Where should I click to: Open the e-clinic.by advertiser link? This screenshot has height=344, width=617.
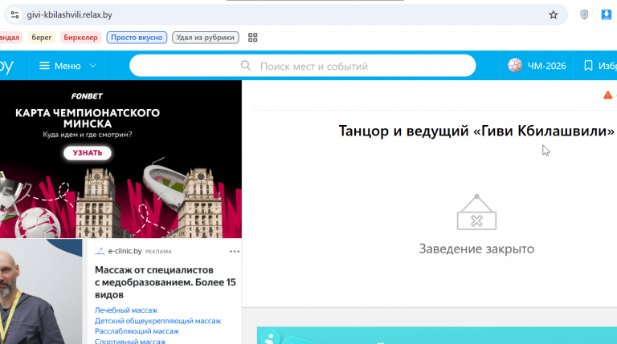(125, 251)
